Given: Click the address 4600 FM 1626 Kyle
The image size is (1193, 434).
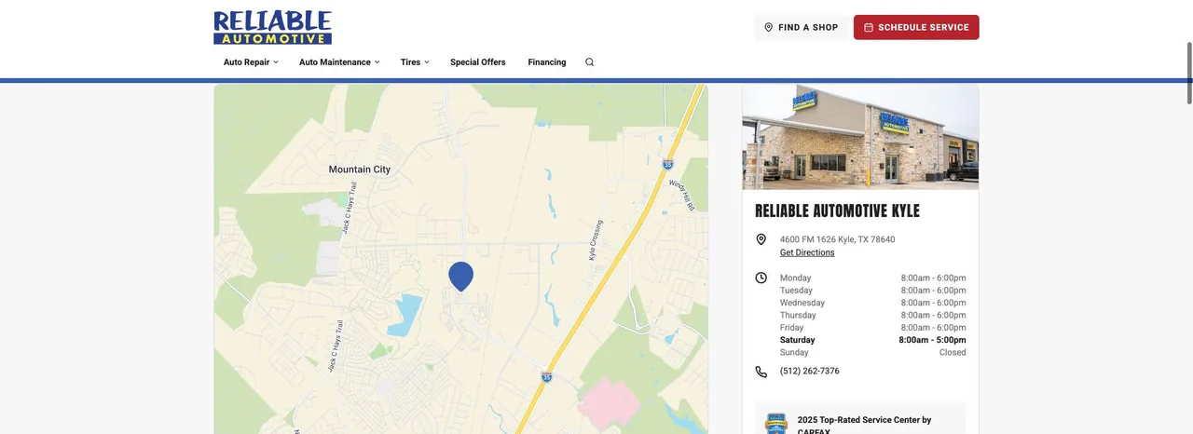Looking at the screenshot, I should point(837,239).
